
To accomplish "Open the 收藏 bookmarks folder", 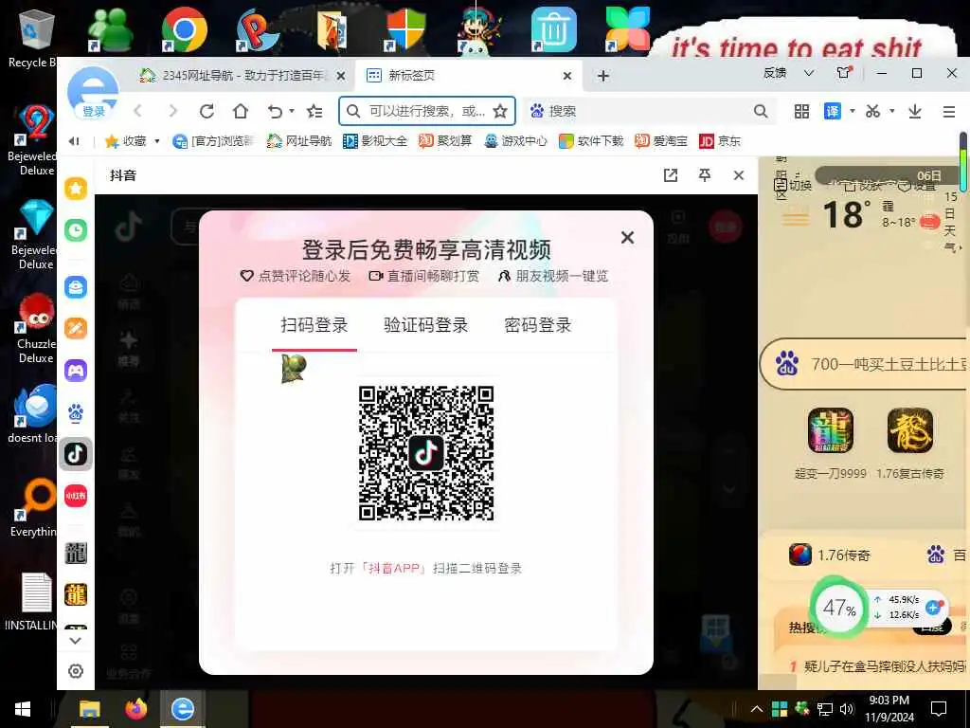I will coord(126,141).
